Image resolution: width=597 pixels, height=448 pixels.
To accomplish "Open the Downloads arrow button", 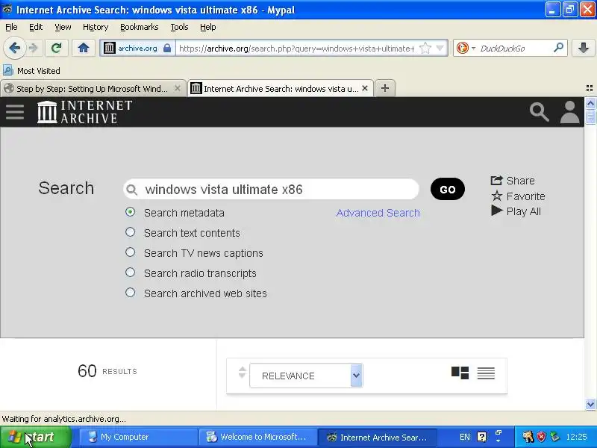I will click(x=583, y=48).
